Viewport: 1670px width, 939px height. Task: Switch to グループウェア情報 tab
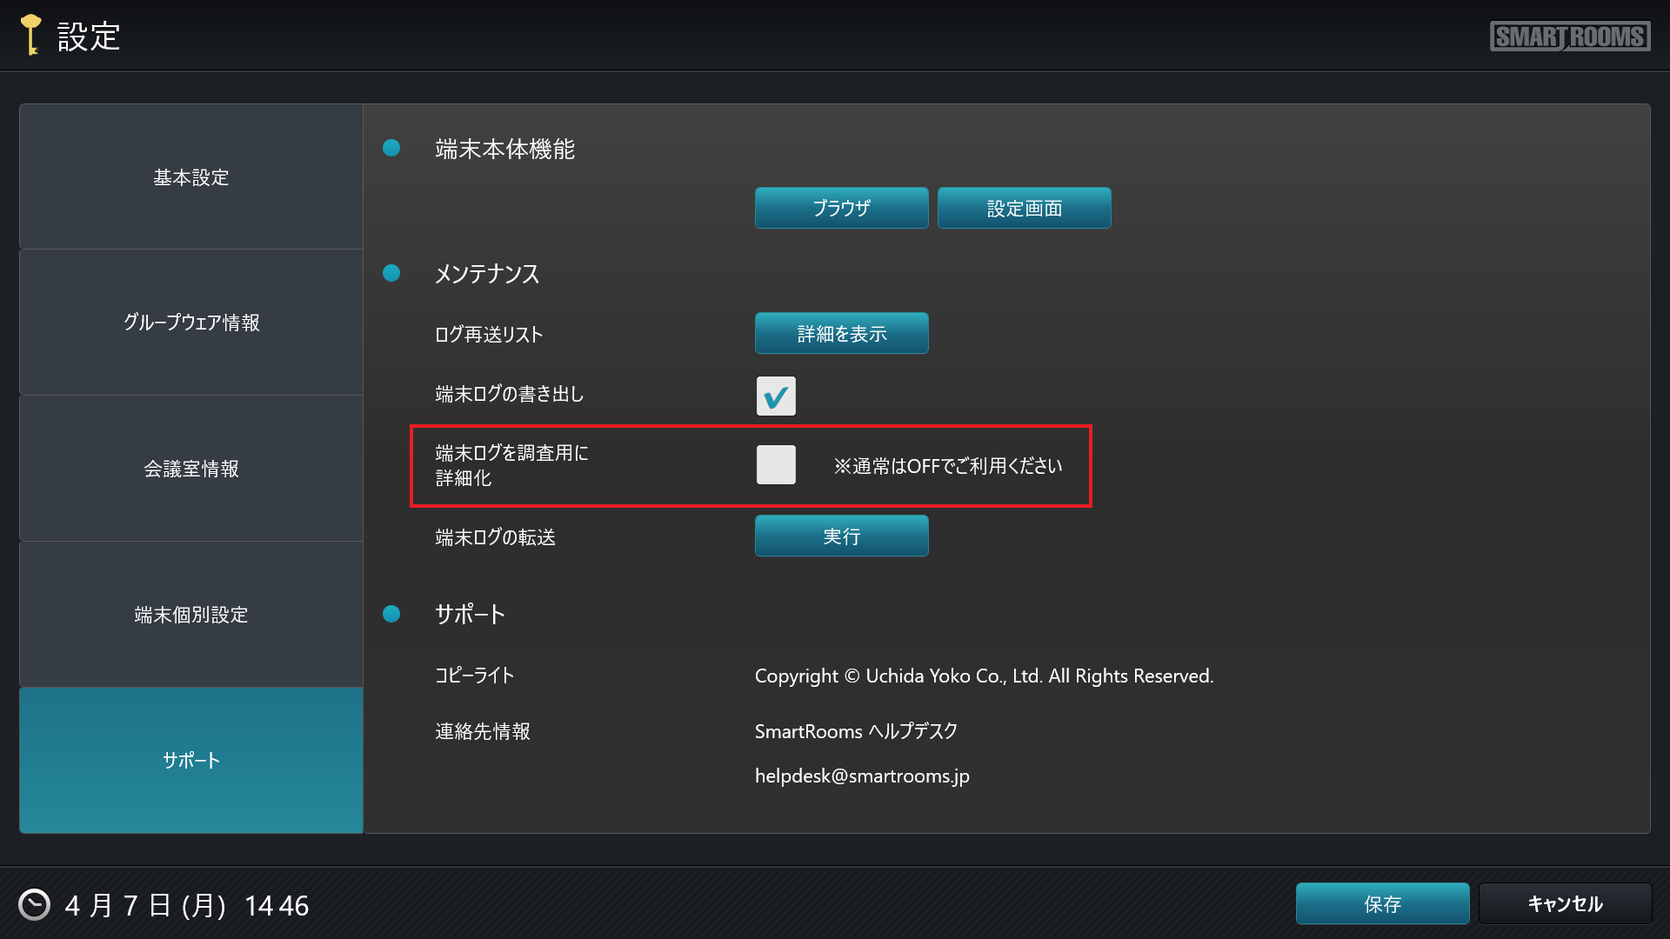pos(191,323)
